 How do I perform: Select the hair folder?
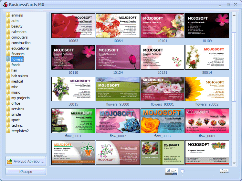pyautogui.click(x=12, y=70)
